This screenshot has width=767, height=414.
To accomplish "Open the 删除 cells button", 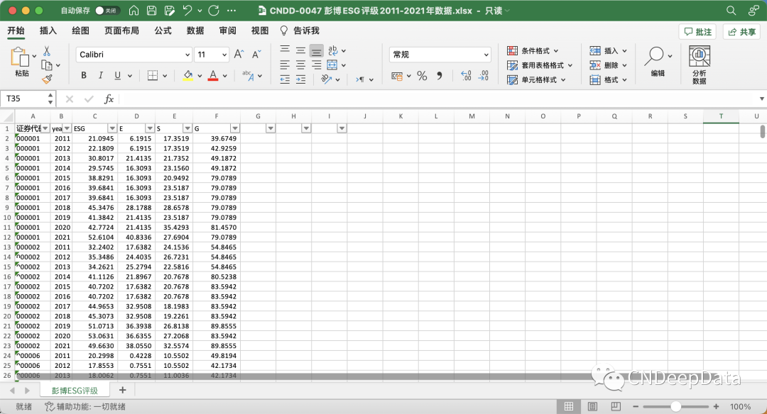I will [608, 65].
